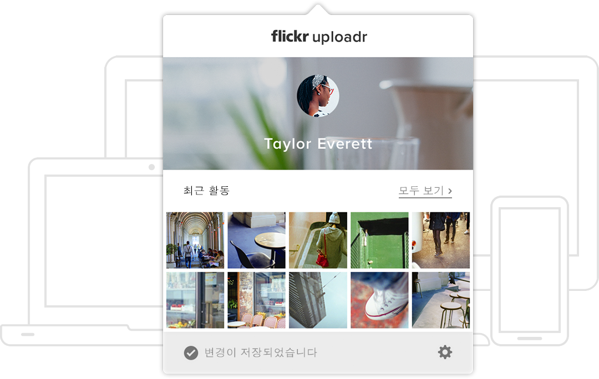Open the café table and chair thumbnail
Screen dimensions: 599x379
(x=256, y=240)
